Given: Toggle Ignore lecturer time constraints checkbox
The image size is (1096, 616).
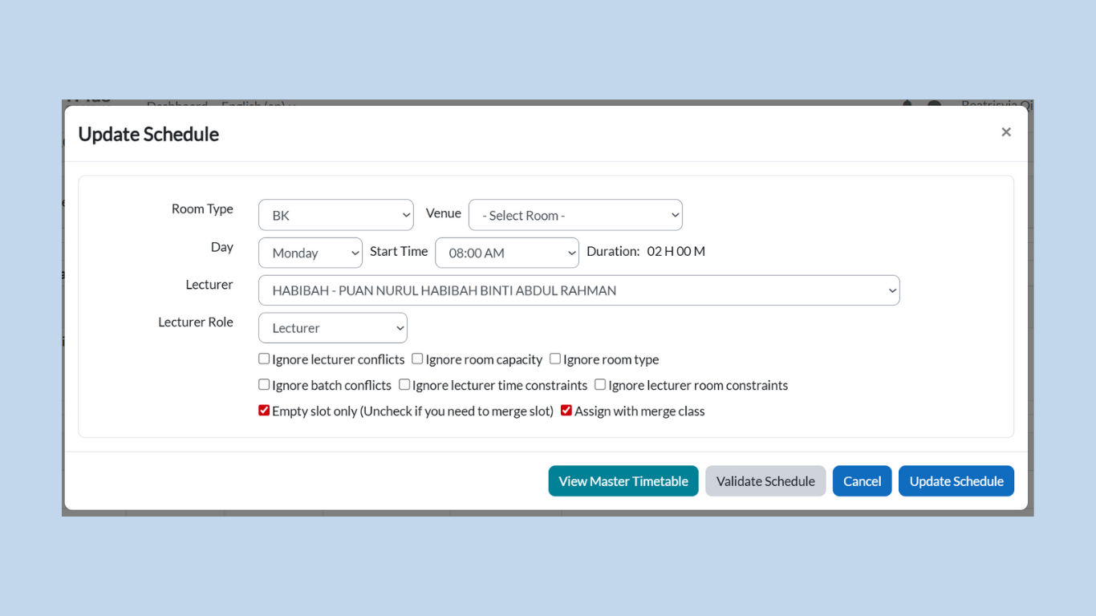Looking at the screenshot, I should point(404,385).
